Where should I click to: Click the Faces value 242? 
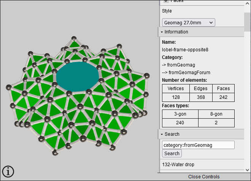click(x=223, y=97)
